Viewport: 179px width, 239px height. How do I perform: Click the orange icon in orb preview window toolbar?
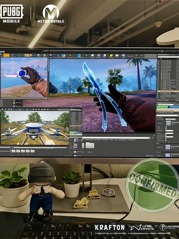pos(6,55)
